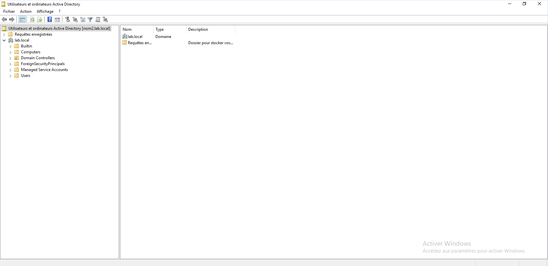The width and height of the screenshot is (548, 266).
Task: Click the Requêtes en... folder icon in list
Action: point(124,43)
